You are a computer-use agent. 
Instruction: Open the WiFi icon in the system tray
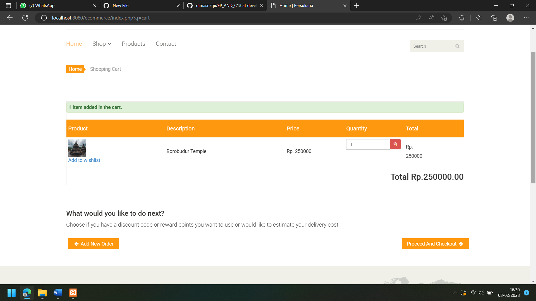pyautogui.click(x=473, y=292)
